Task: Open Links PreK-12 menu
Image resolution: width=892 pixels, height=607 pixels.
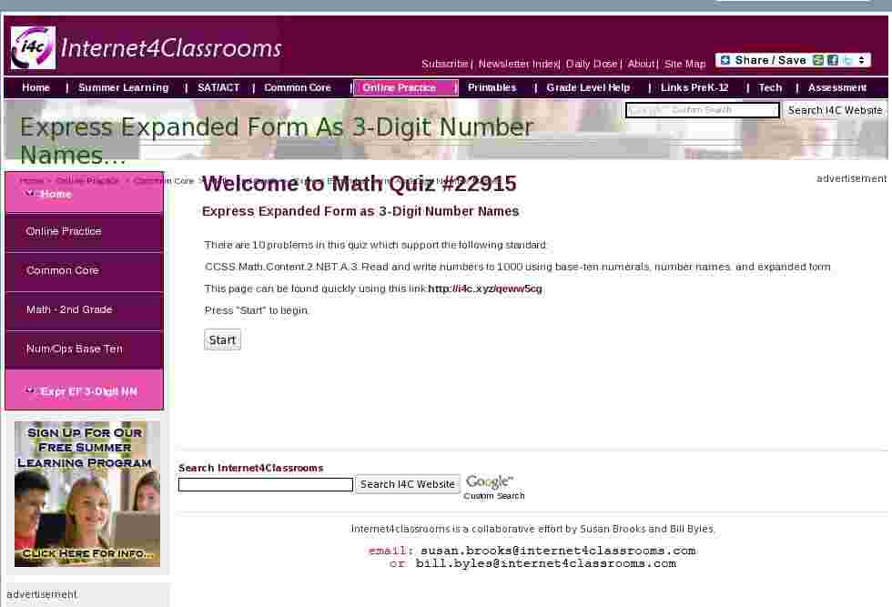Action: pyautogui.click(x=694, y=87)
